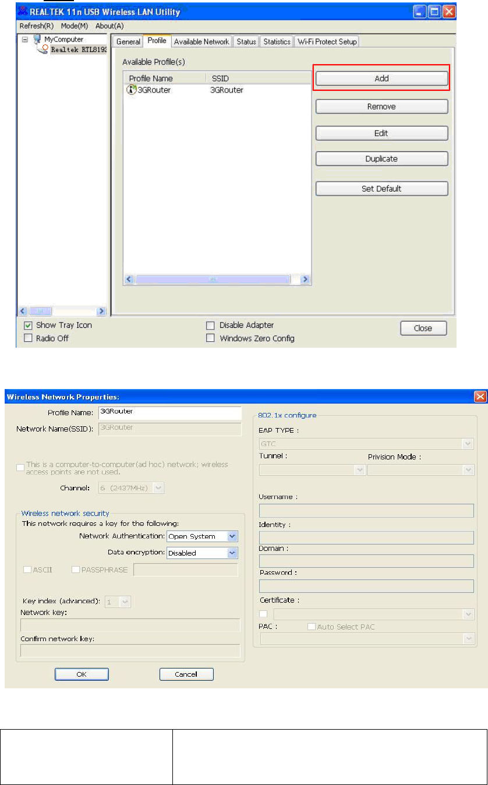Select the Profile tab
Image resolution: width=488 pixels, height=785 pixels.
pos(157,40)
